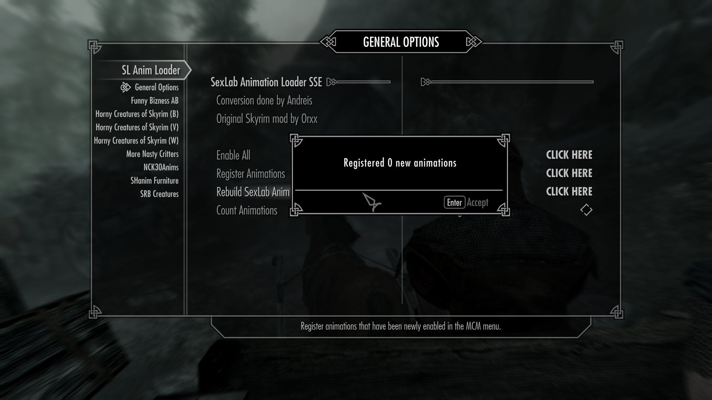Viewport: 712px width, 400px height.
Task: Click the General Options settings icon
Action: click(125, 87)
